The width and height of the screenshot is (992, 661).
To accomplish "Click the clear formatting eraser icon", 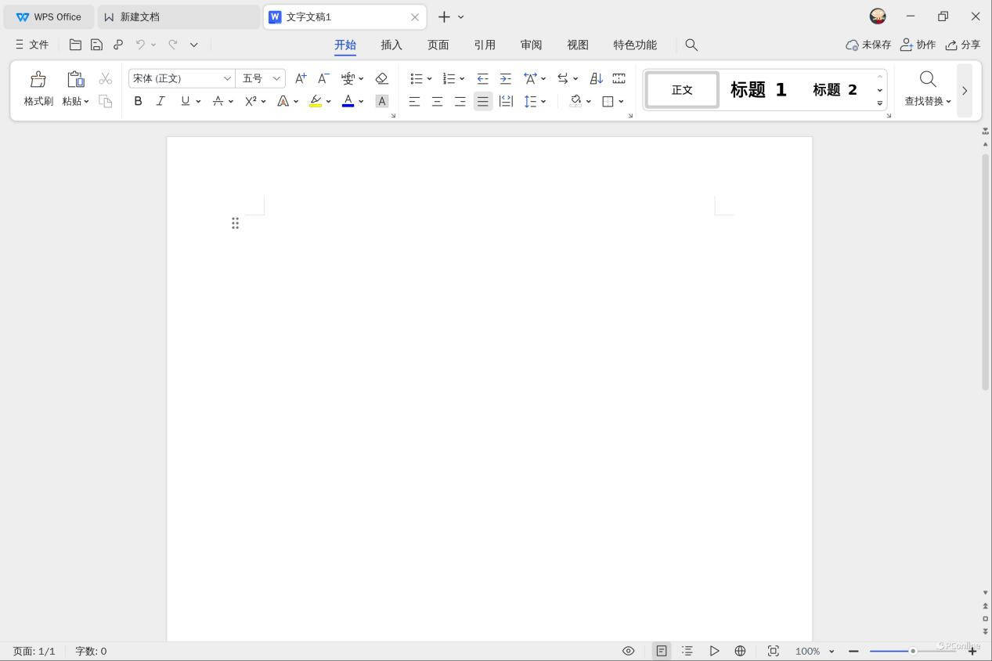I will 381,78.
